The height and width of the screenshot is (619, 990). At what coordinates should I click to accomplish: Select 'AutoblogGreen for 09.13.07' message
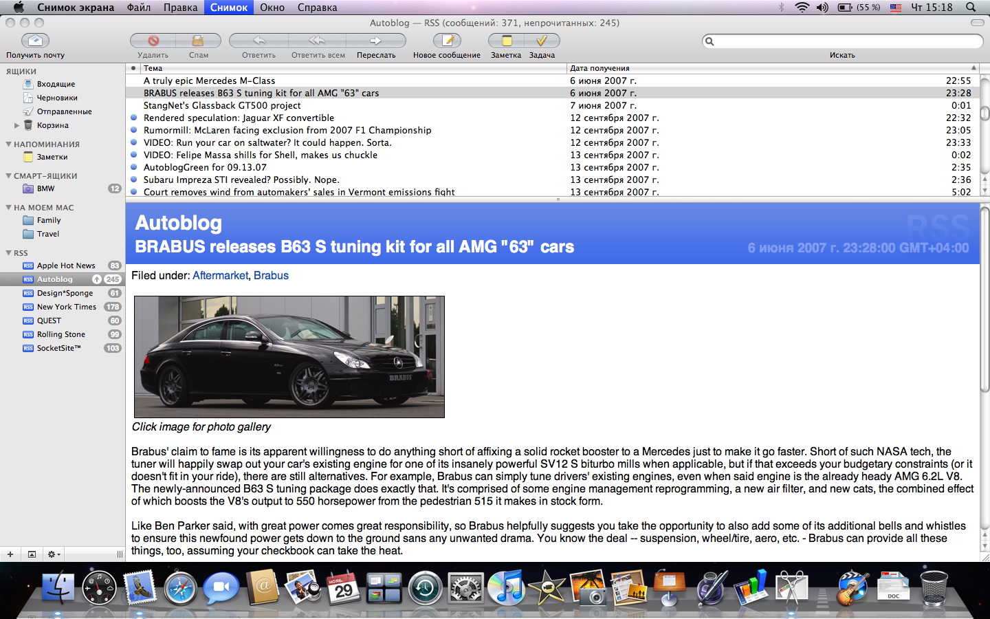coord(553,167)
